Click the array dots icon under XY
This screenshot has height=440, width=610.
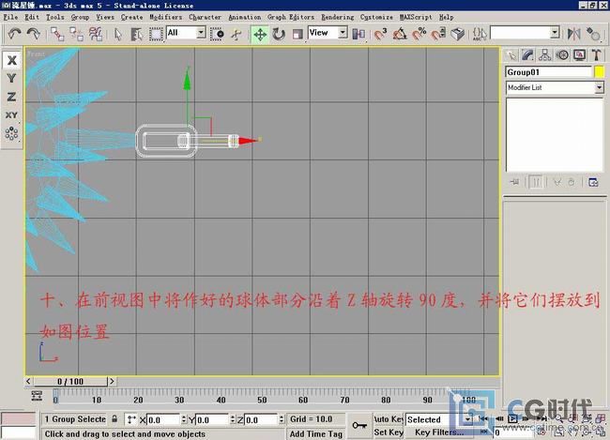[11, 133]
